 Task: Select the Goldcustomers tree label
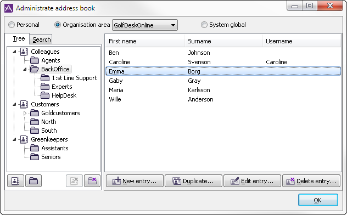pyautogui.click(x=60, y=113)
